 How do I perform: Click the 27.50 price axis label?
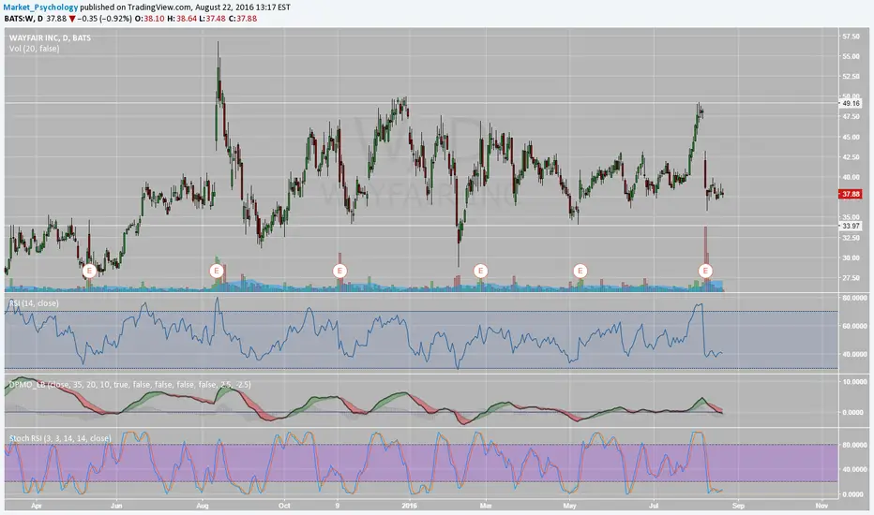[x=851, y=278]
